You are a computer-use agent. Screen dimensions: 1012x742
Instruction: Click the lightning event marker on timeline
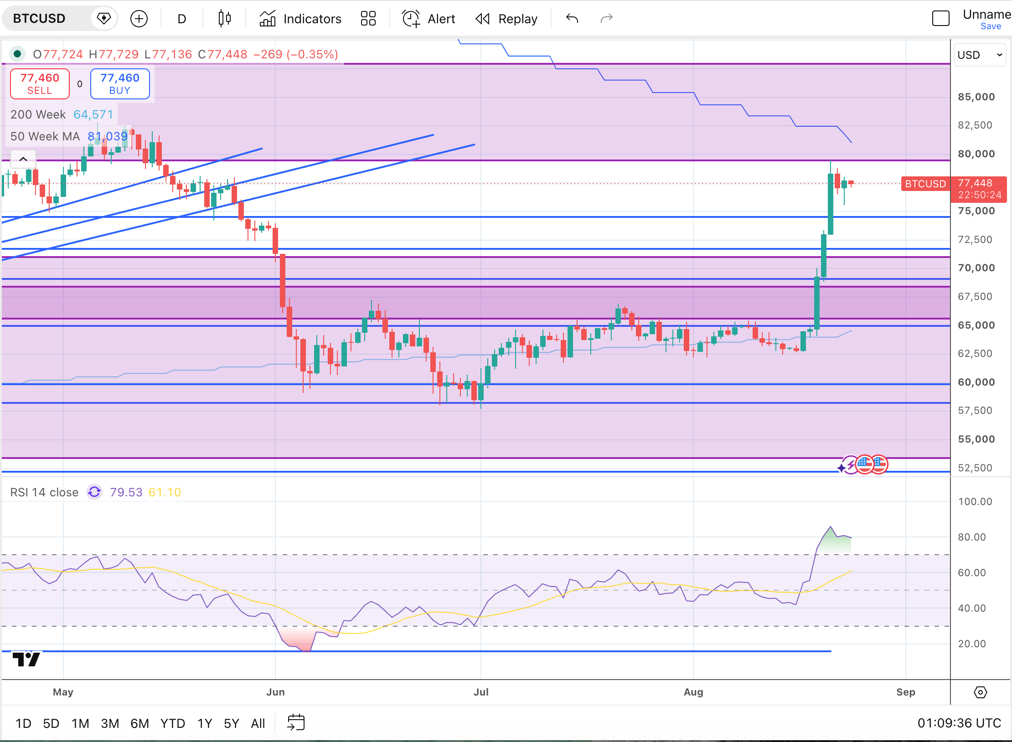(851, 465)
